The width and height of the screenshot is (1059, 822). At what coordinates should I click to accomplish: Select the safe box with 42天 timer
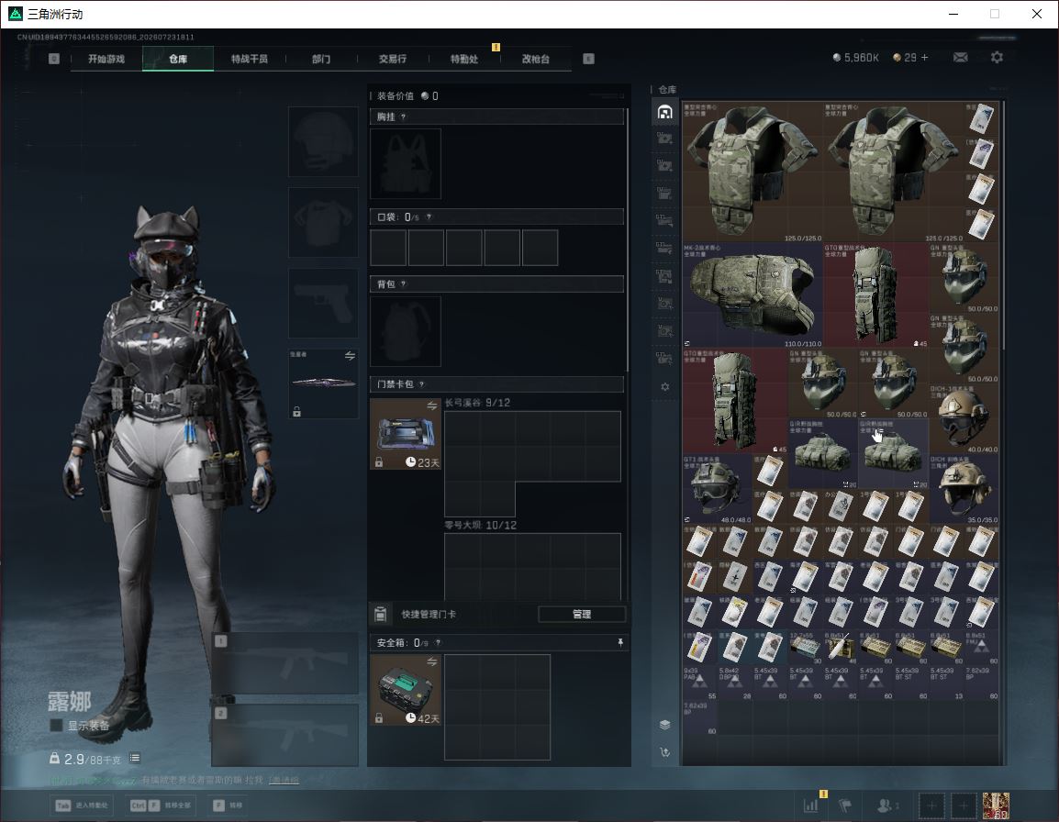click(406, 690)
